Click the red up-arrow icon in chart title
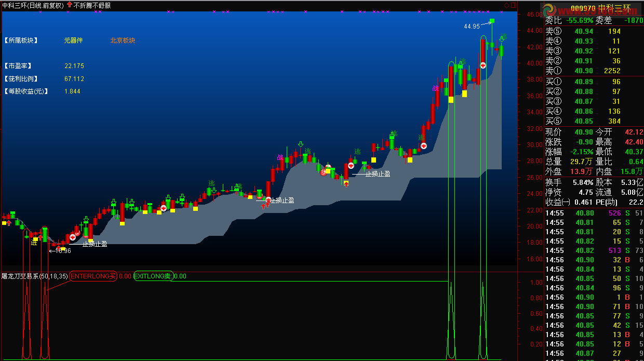Screen dimensions: 644x361 (70, 5)
